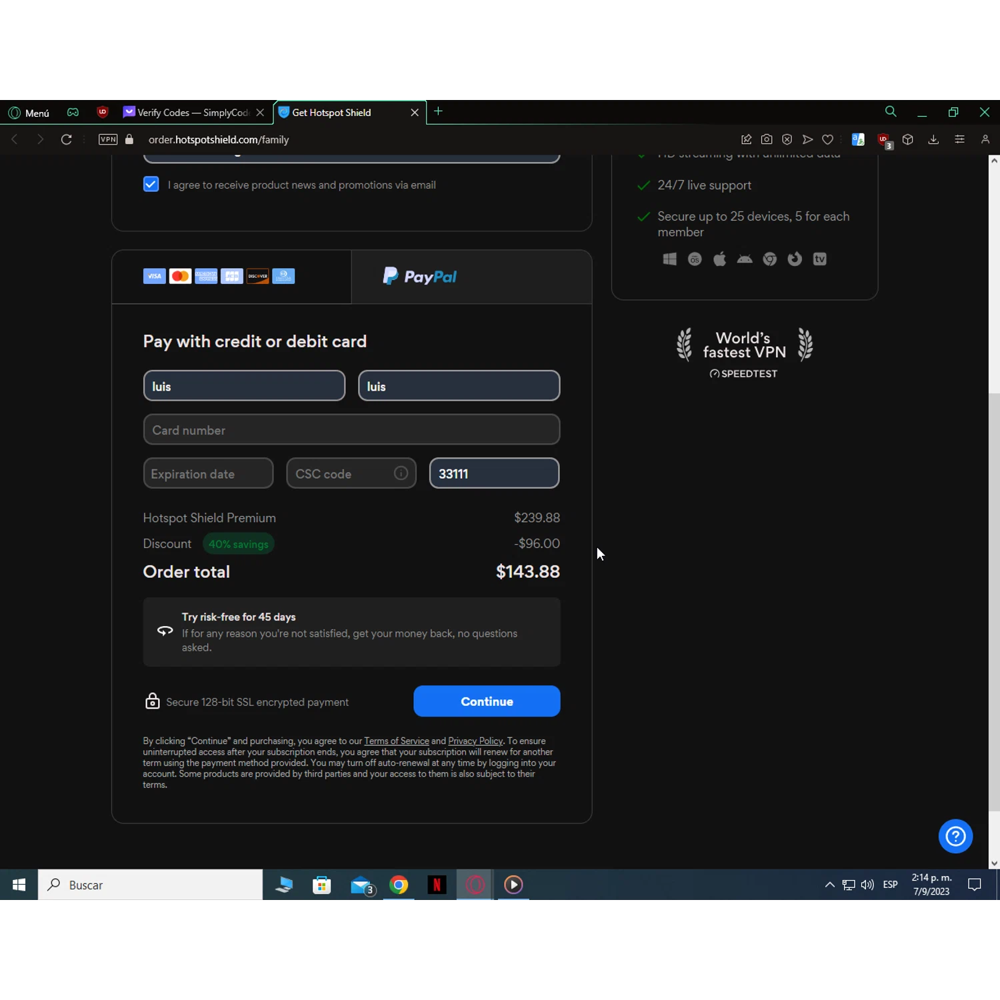
Task: Close the Verify Codes tab
Action: point(261,113)
